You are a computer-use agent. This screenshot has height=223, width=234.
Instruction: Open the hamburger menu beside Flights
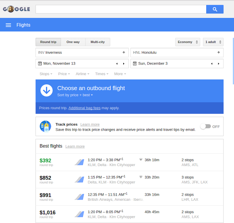click(x=8, y=25)
